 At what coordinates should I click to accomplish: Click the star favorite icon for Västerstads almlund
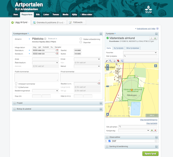[151, 38]
